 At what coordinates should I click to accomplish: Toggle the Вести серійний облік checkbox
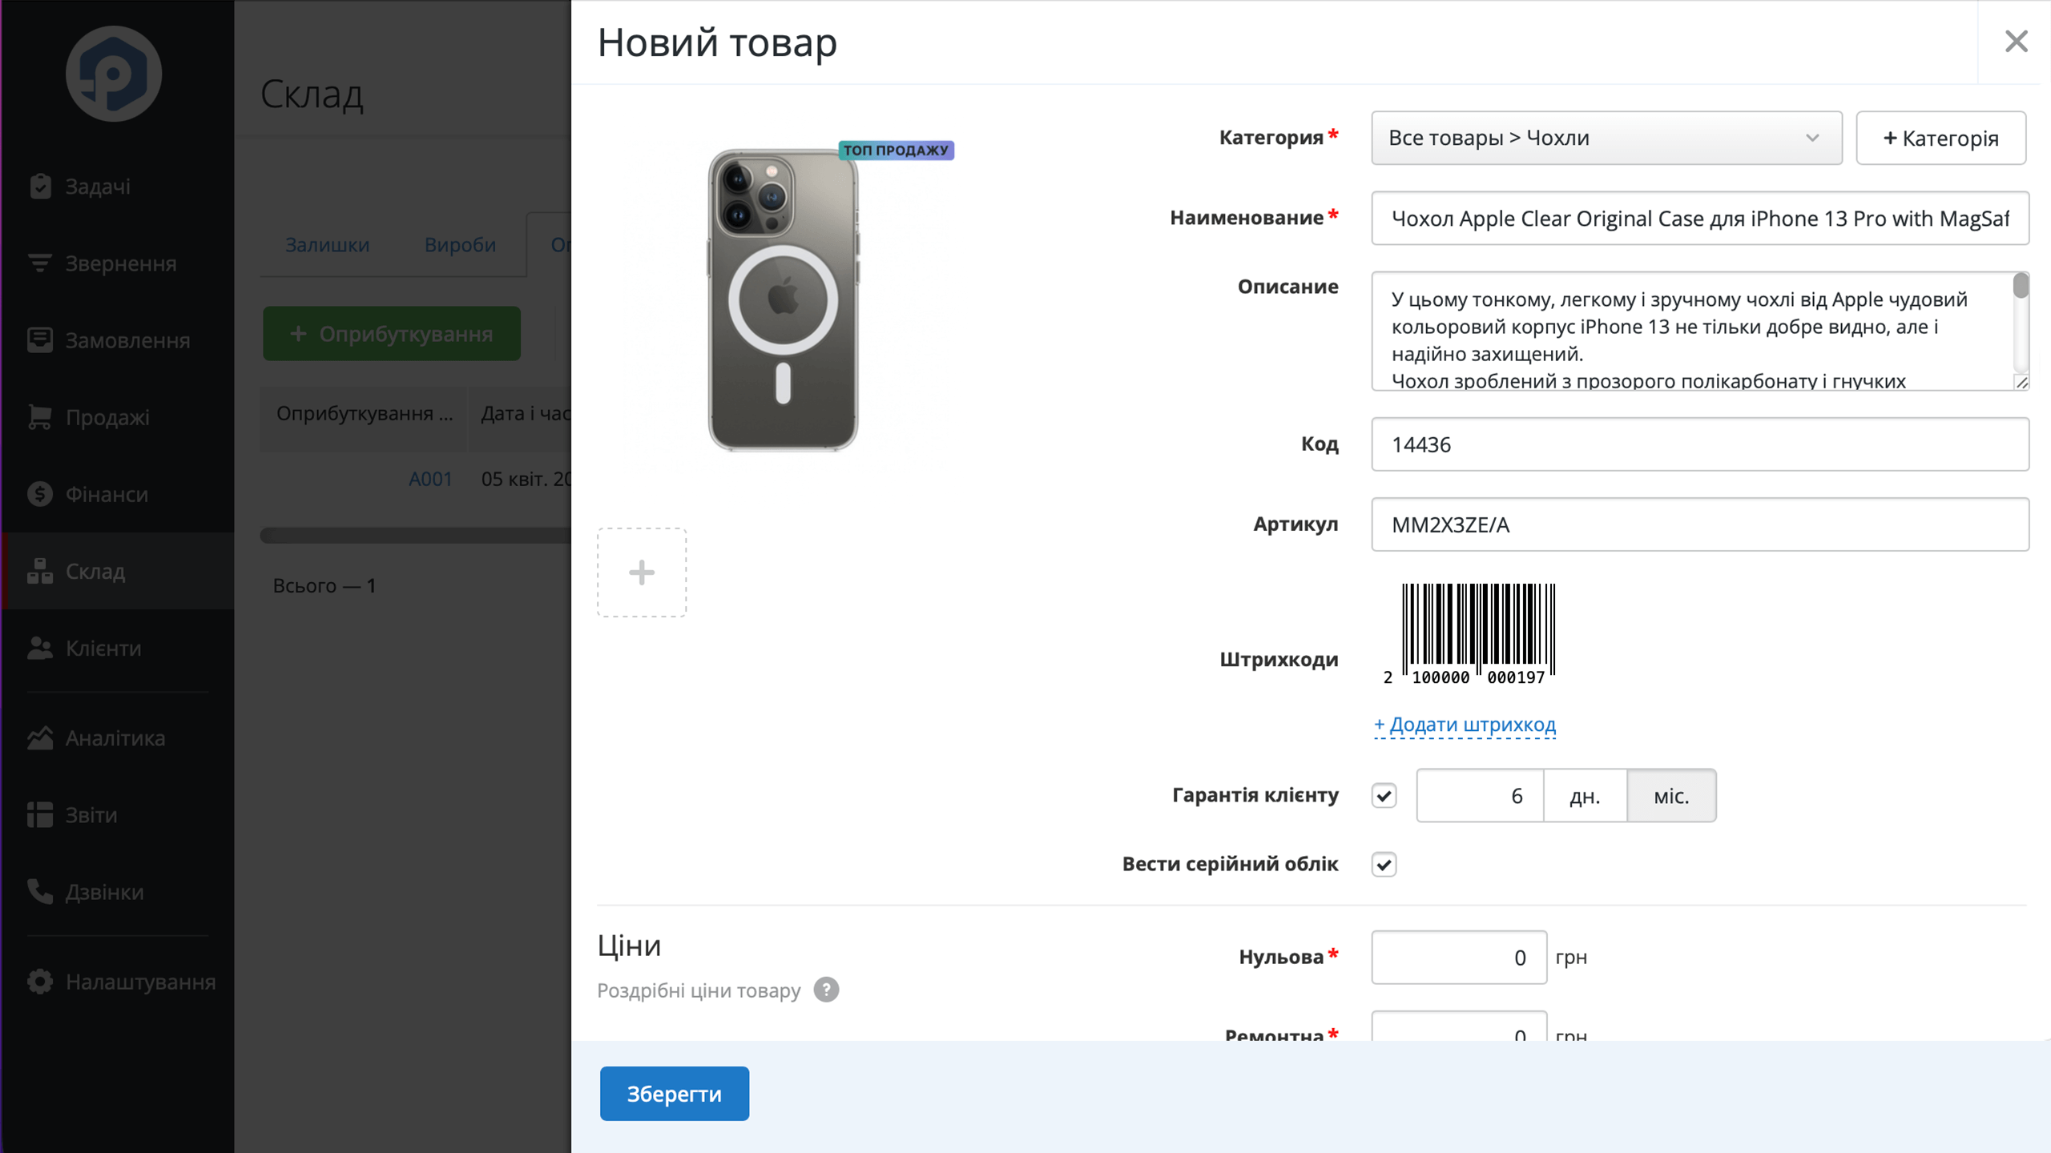point(1384,865)
